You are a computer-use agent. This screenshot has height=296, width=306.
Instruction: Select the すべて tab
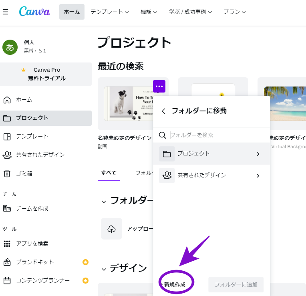click(109, 173)
